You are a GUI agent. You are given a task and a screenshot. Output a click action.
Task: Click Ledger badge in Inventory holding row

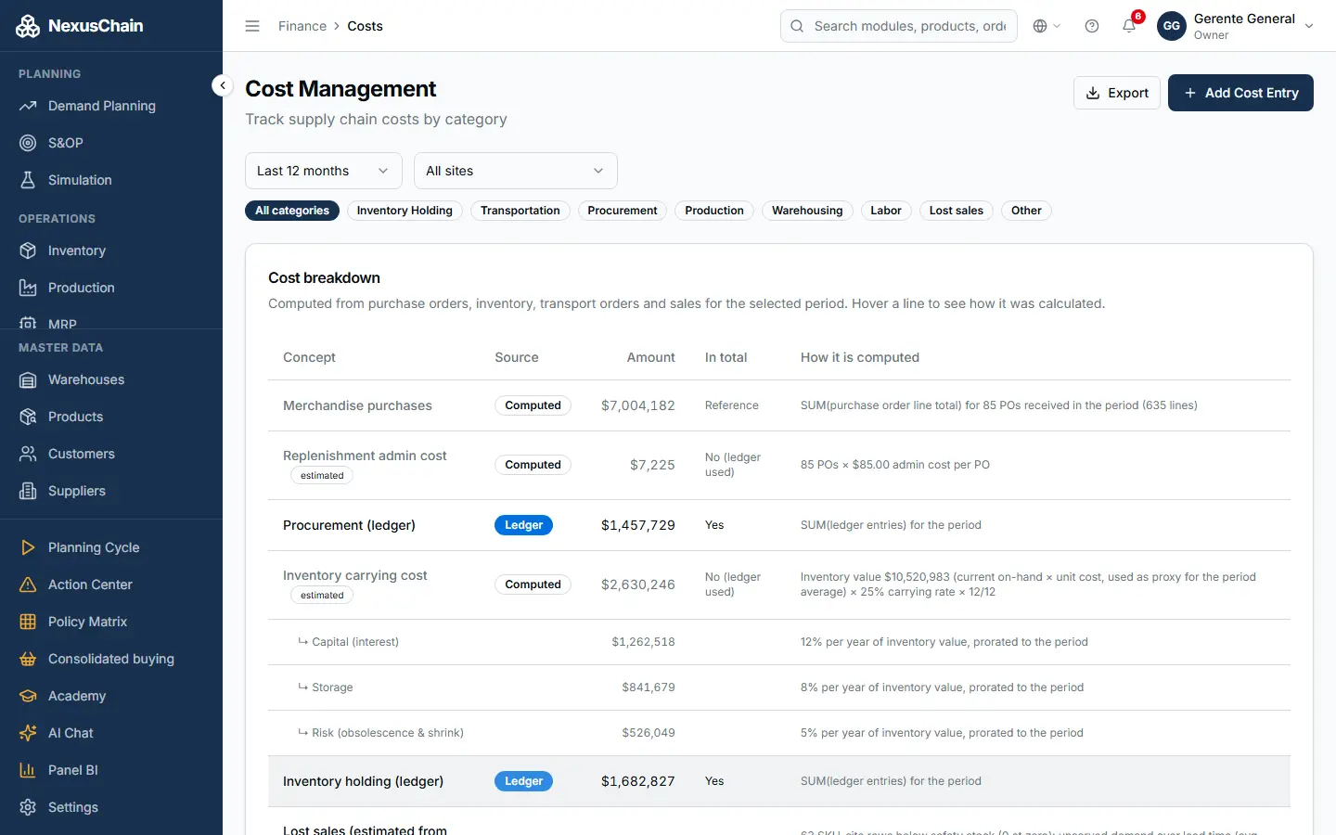click(523, 781)
